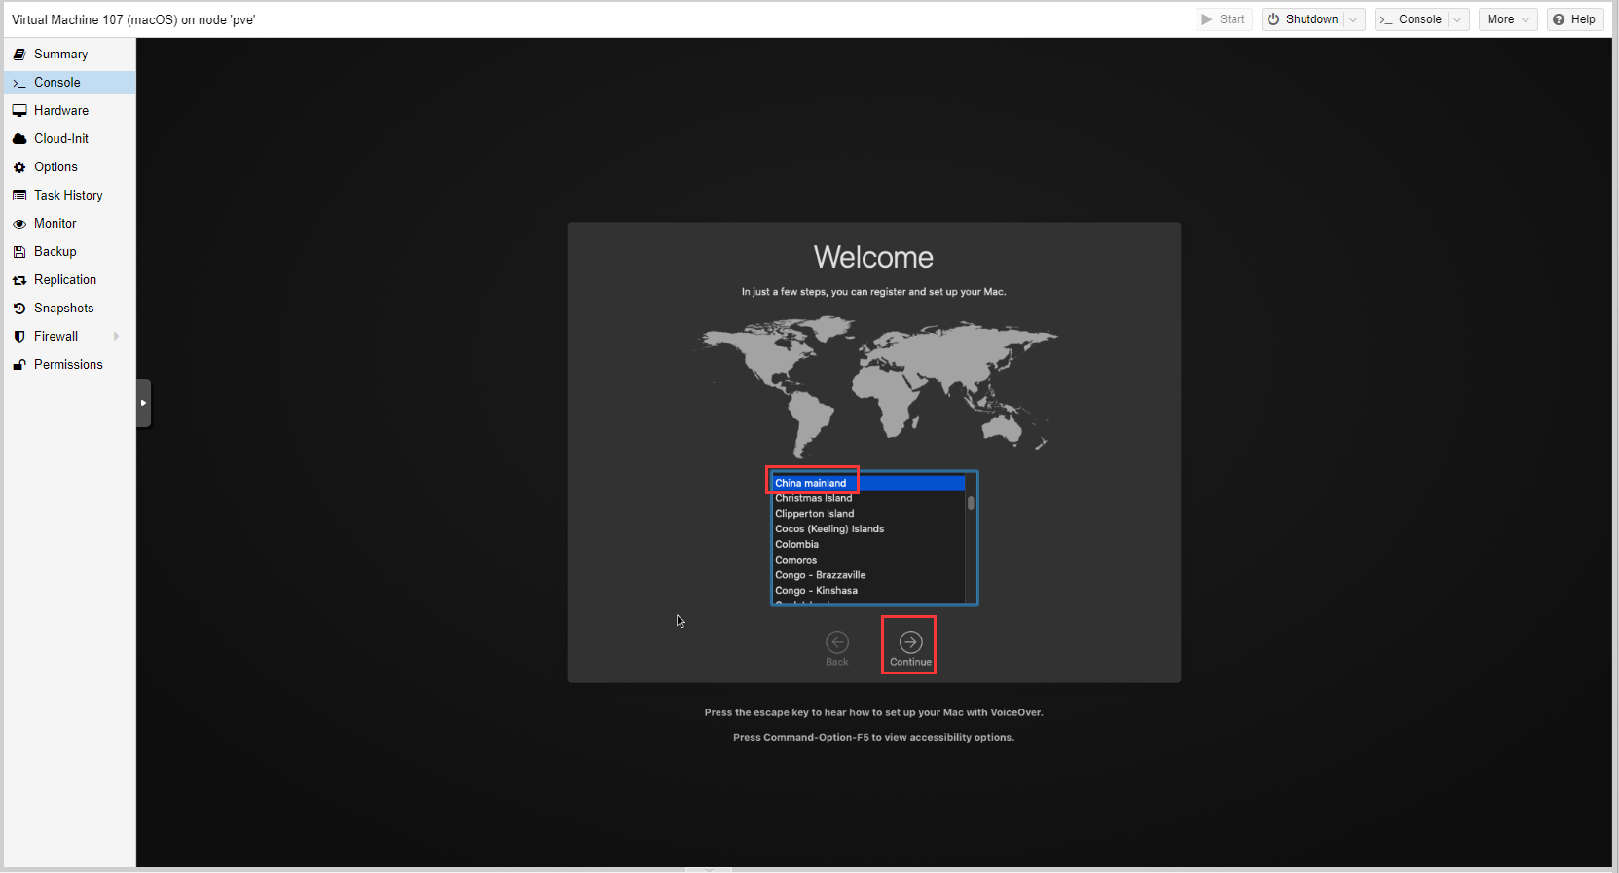Click the Permissions unlock icon
Screen dimensions: 1619x873
(19, 365)
